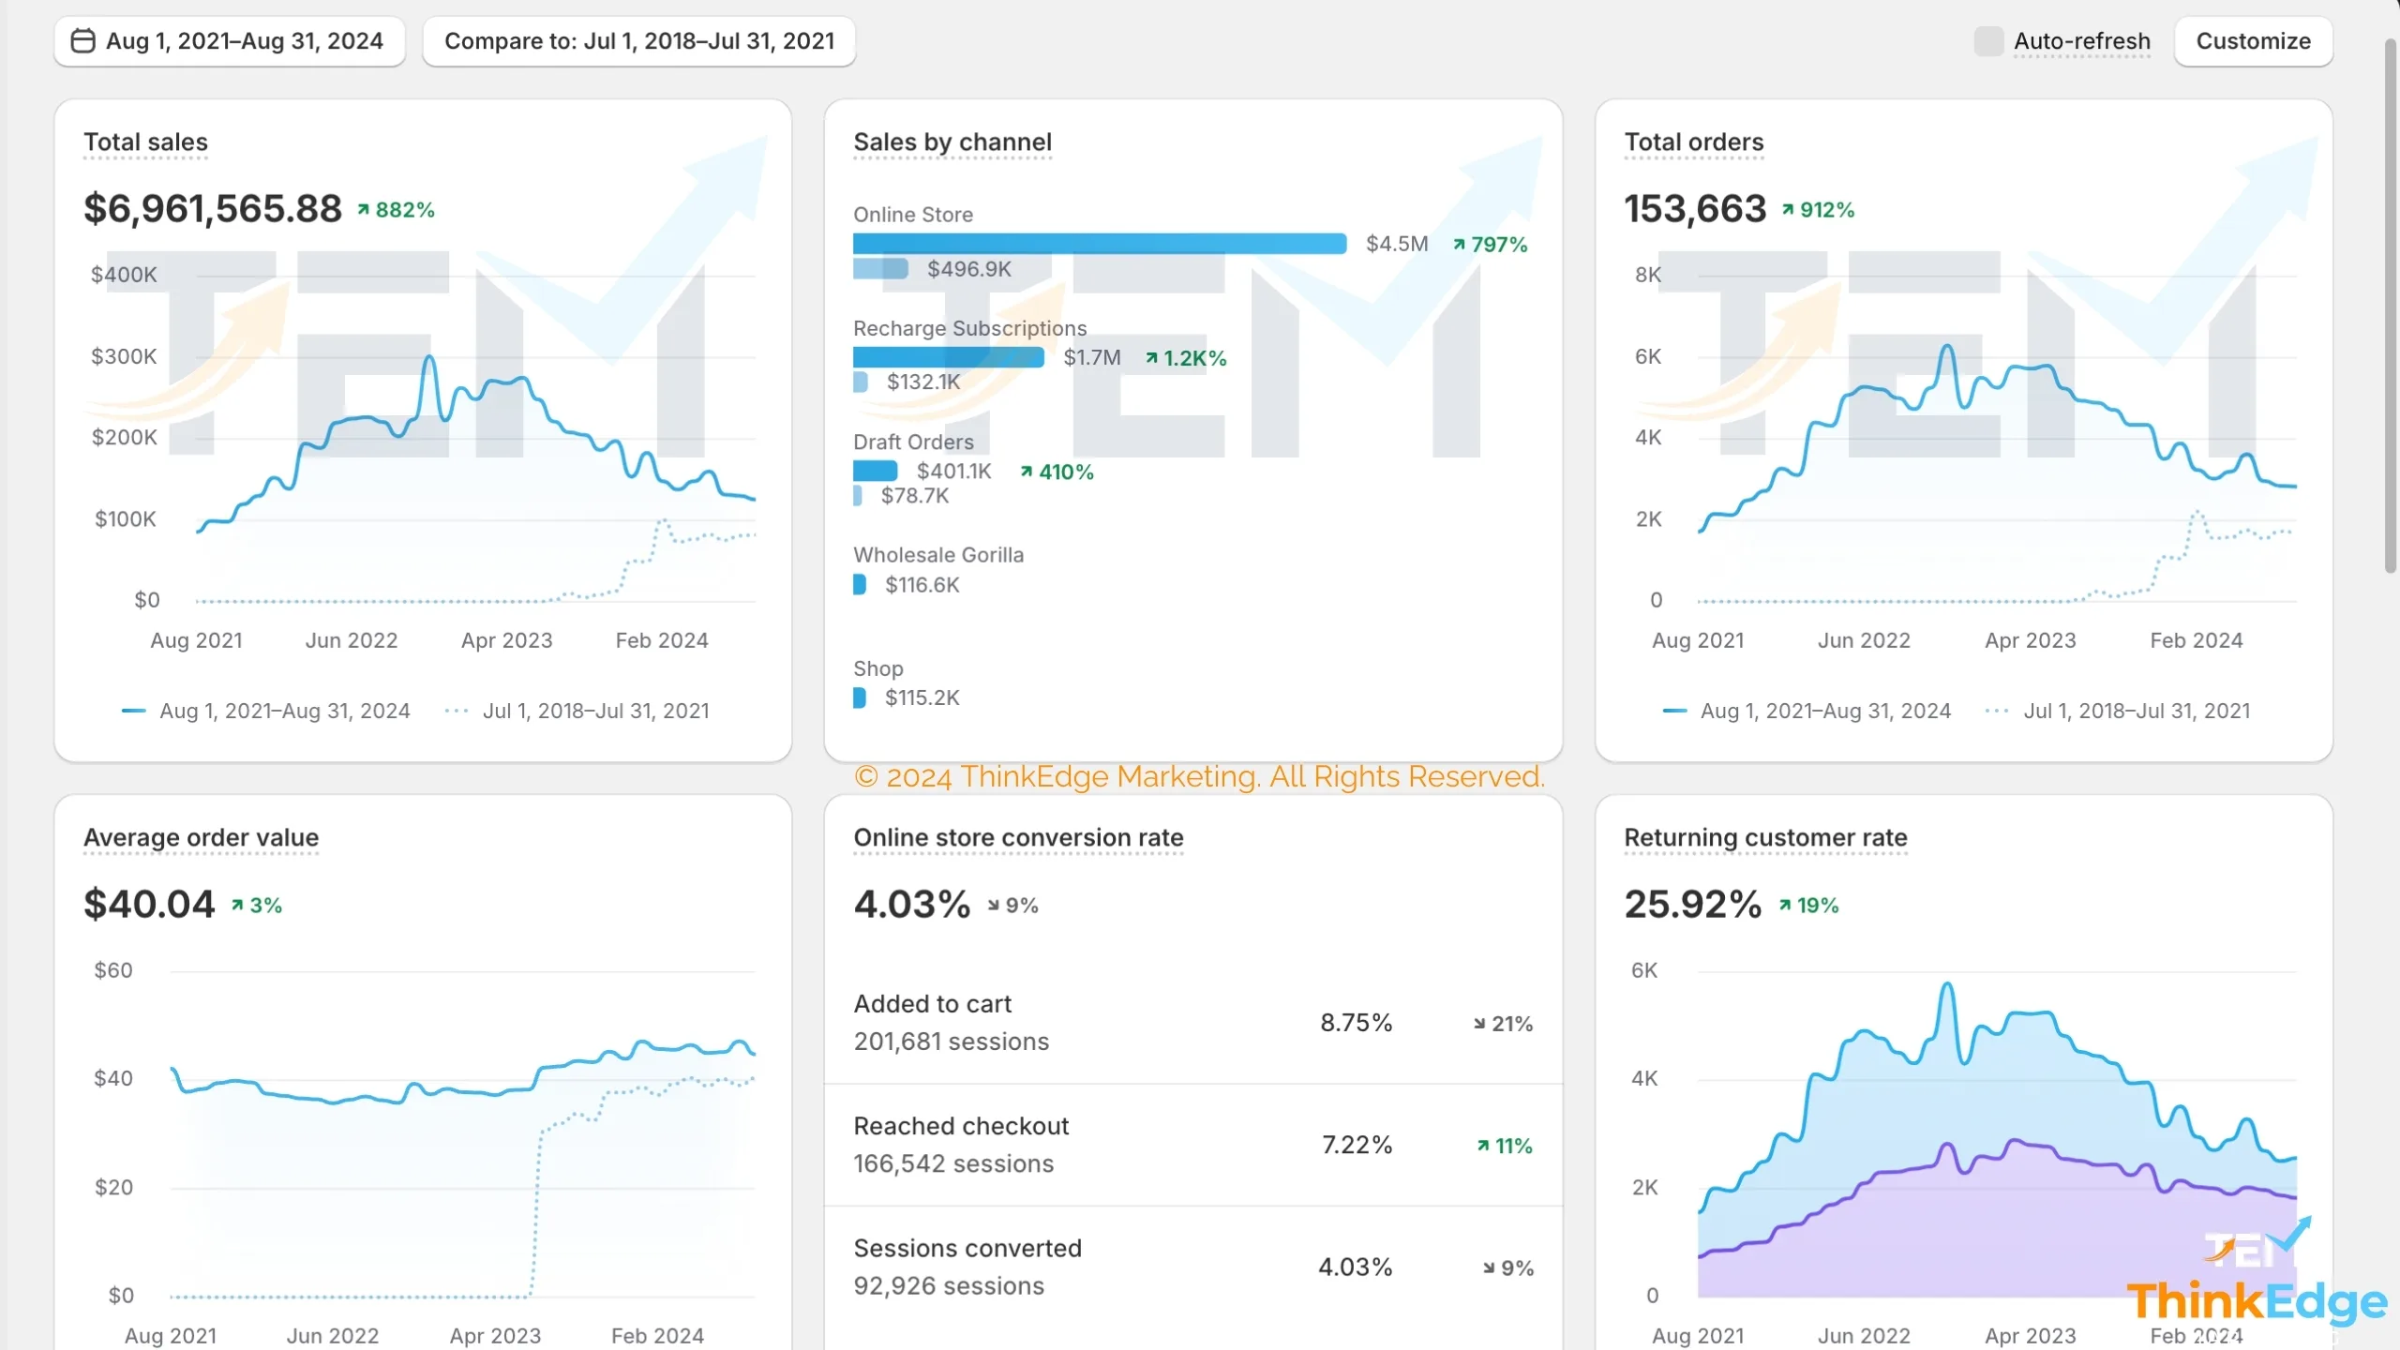Click the decline arrow beside the 9% conversion change
This screenshot has height=1350, width=2400.
[x=996, y=904]
